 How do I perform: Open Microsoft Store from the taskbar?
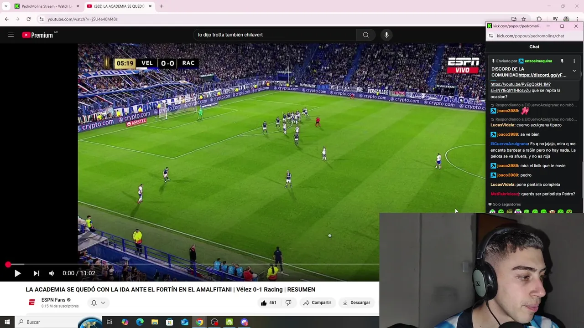[x=170, y=322]
